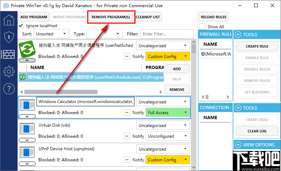Expand the Virtual Disk details
This screenshot has width=281, height=171.
27,140
